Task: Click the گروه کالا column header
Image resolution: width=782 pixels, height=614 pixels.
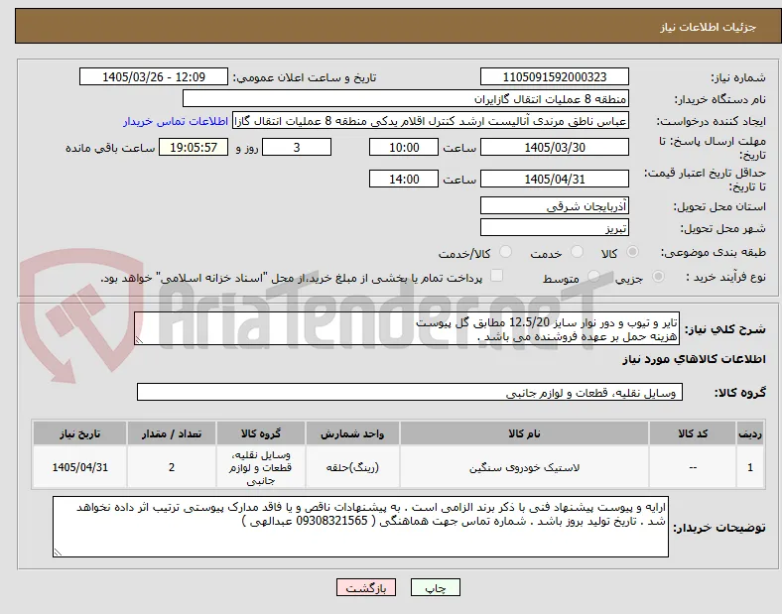Action: coord(261,433)
